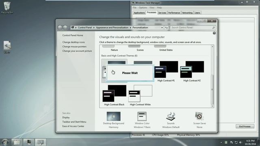Switch to Networking tab in Task Manager
The height and width of the screenshot is (146, 260).
click(x=187, y=13)
